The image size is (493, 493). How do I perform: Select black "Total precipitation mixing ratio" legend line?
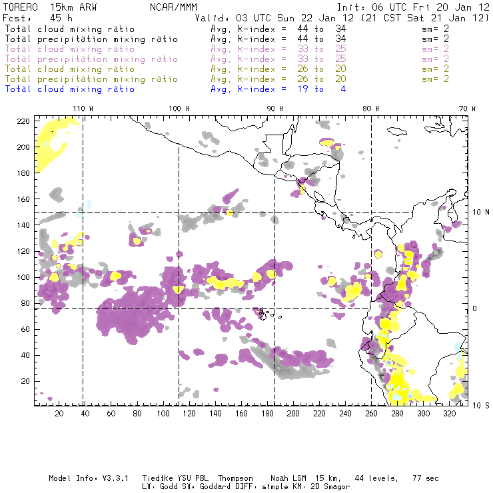91,39
